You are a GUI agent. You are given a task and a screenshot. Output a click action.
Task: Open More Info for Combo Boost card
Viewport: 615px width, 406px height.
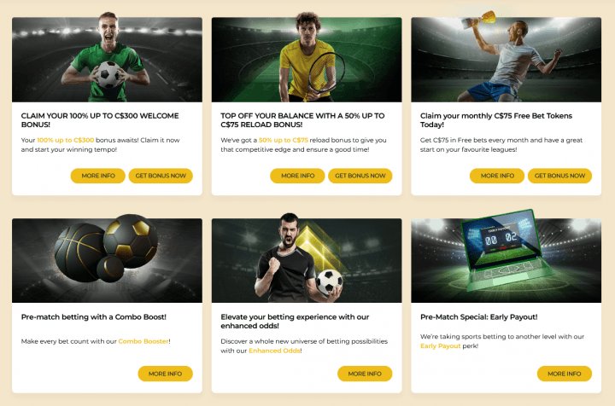point(165,374)
